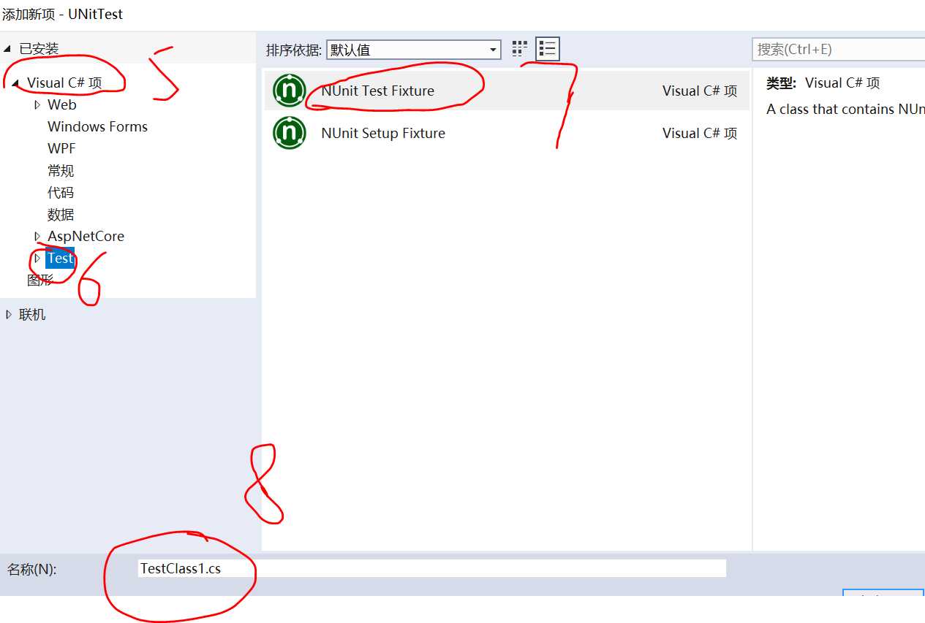The image size is (925, 623).
Task: Click the 名称(N) label
Action: point(31,570)
